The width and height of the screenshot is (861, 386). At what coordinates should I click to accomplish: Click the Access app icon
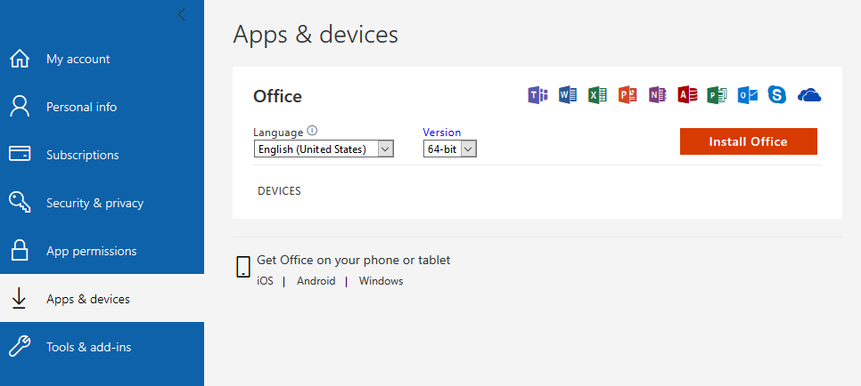pyautogui.click(x=687, y=95)
